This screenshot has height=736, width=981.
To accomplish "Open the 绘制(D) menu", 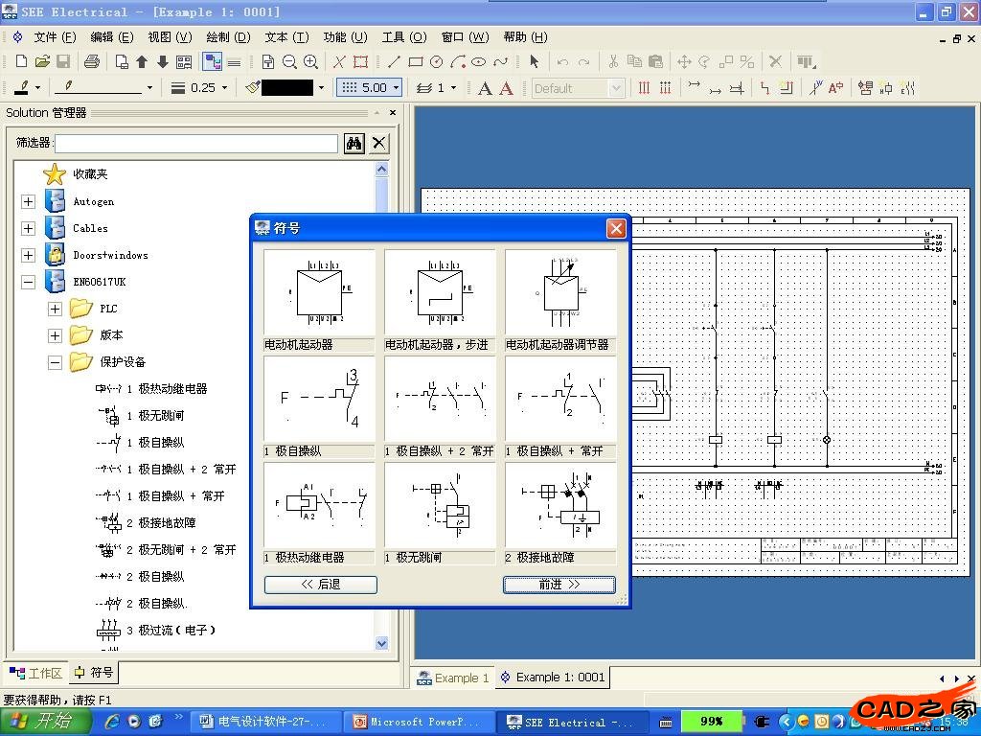I will click(228, 37).
